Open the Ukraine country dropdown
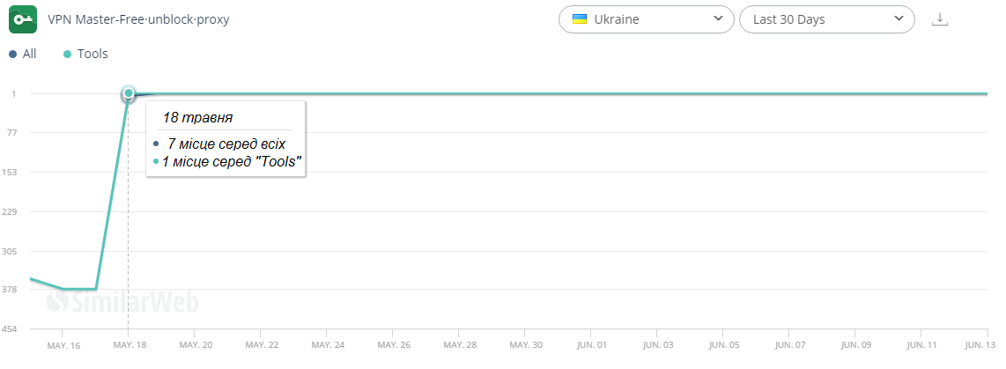1006x369 pixels. (646, 19)
